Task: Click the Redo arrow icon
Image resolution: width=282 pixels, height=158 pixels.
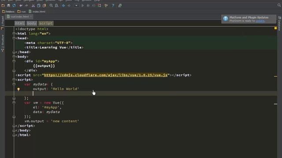Action: (x=26, y=6)
